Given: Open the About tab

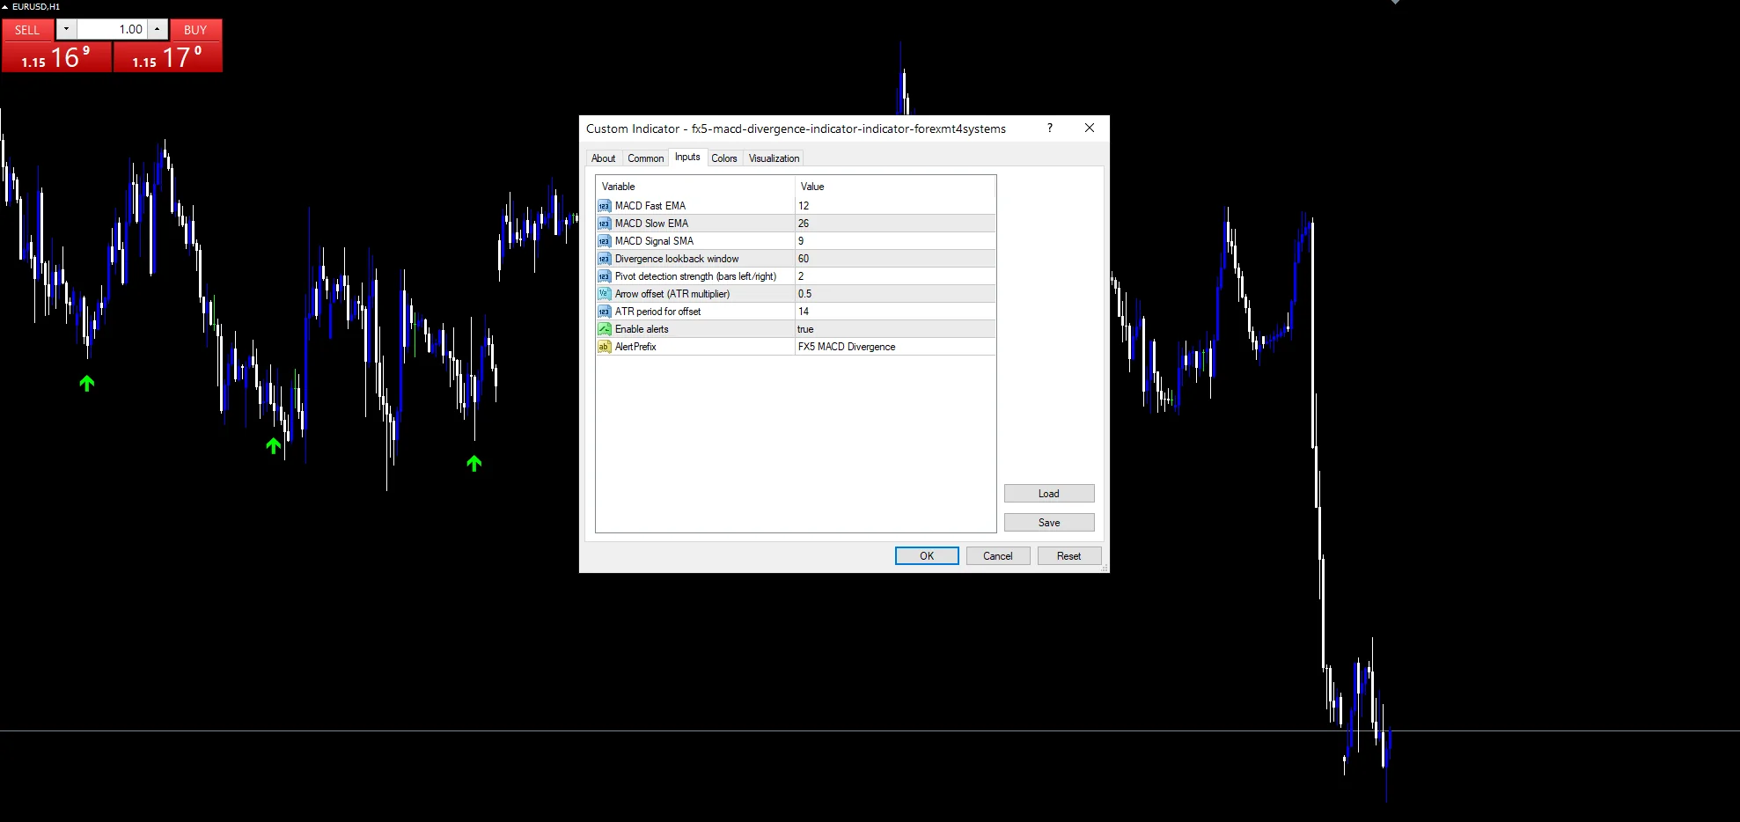Looking at the screenshot, I should click(604, 158).
